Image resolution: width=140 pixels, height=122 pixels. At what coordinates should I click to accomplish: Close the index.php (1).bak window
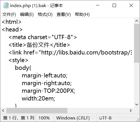pos(131,5)
